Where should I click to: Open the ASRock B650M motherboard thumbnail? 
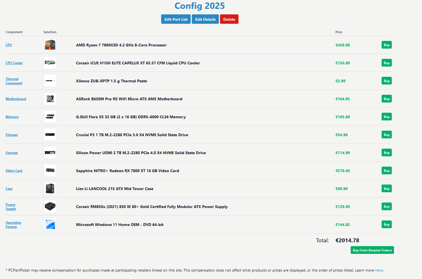coord(50,99)
